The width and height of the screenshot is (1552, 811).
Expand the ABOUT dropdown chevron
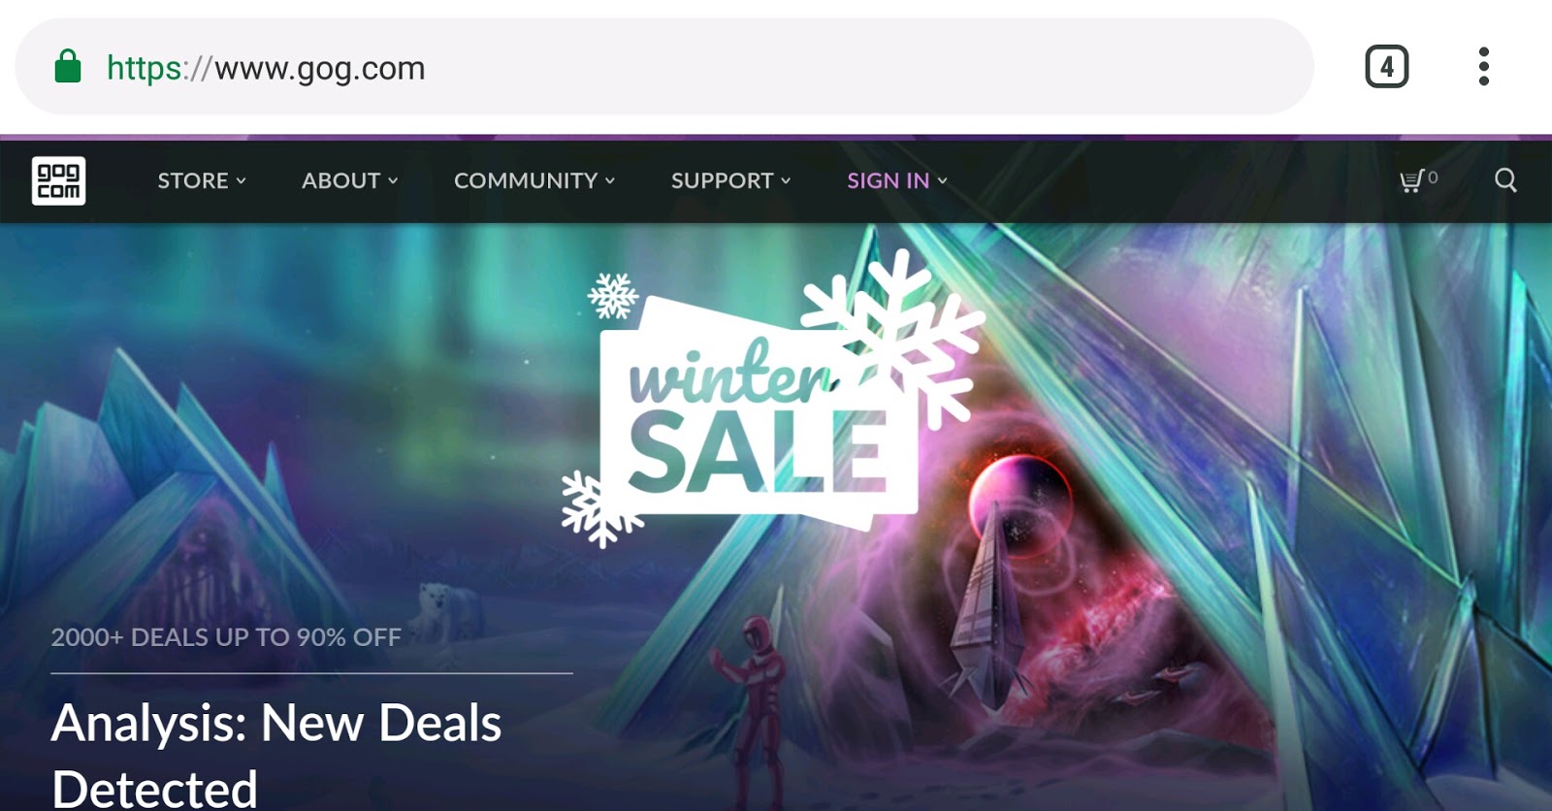point(393,180)
